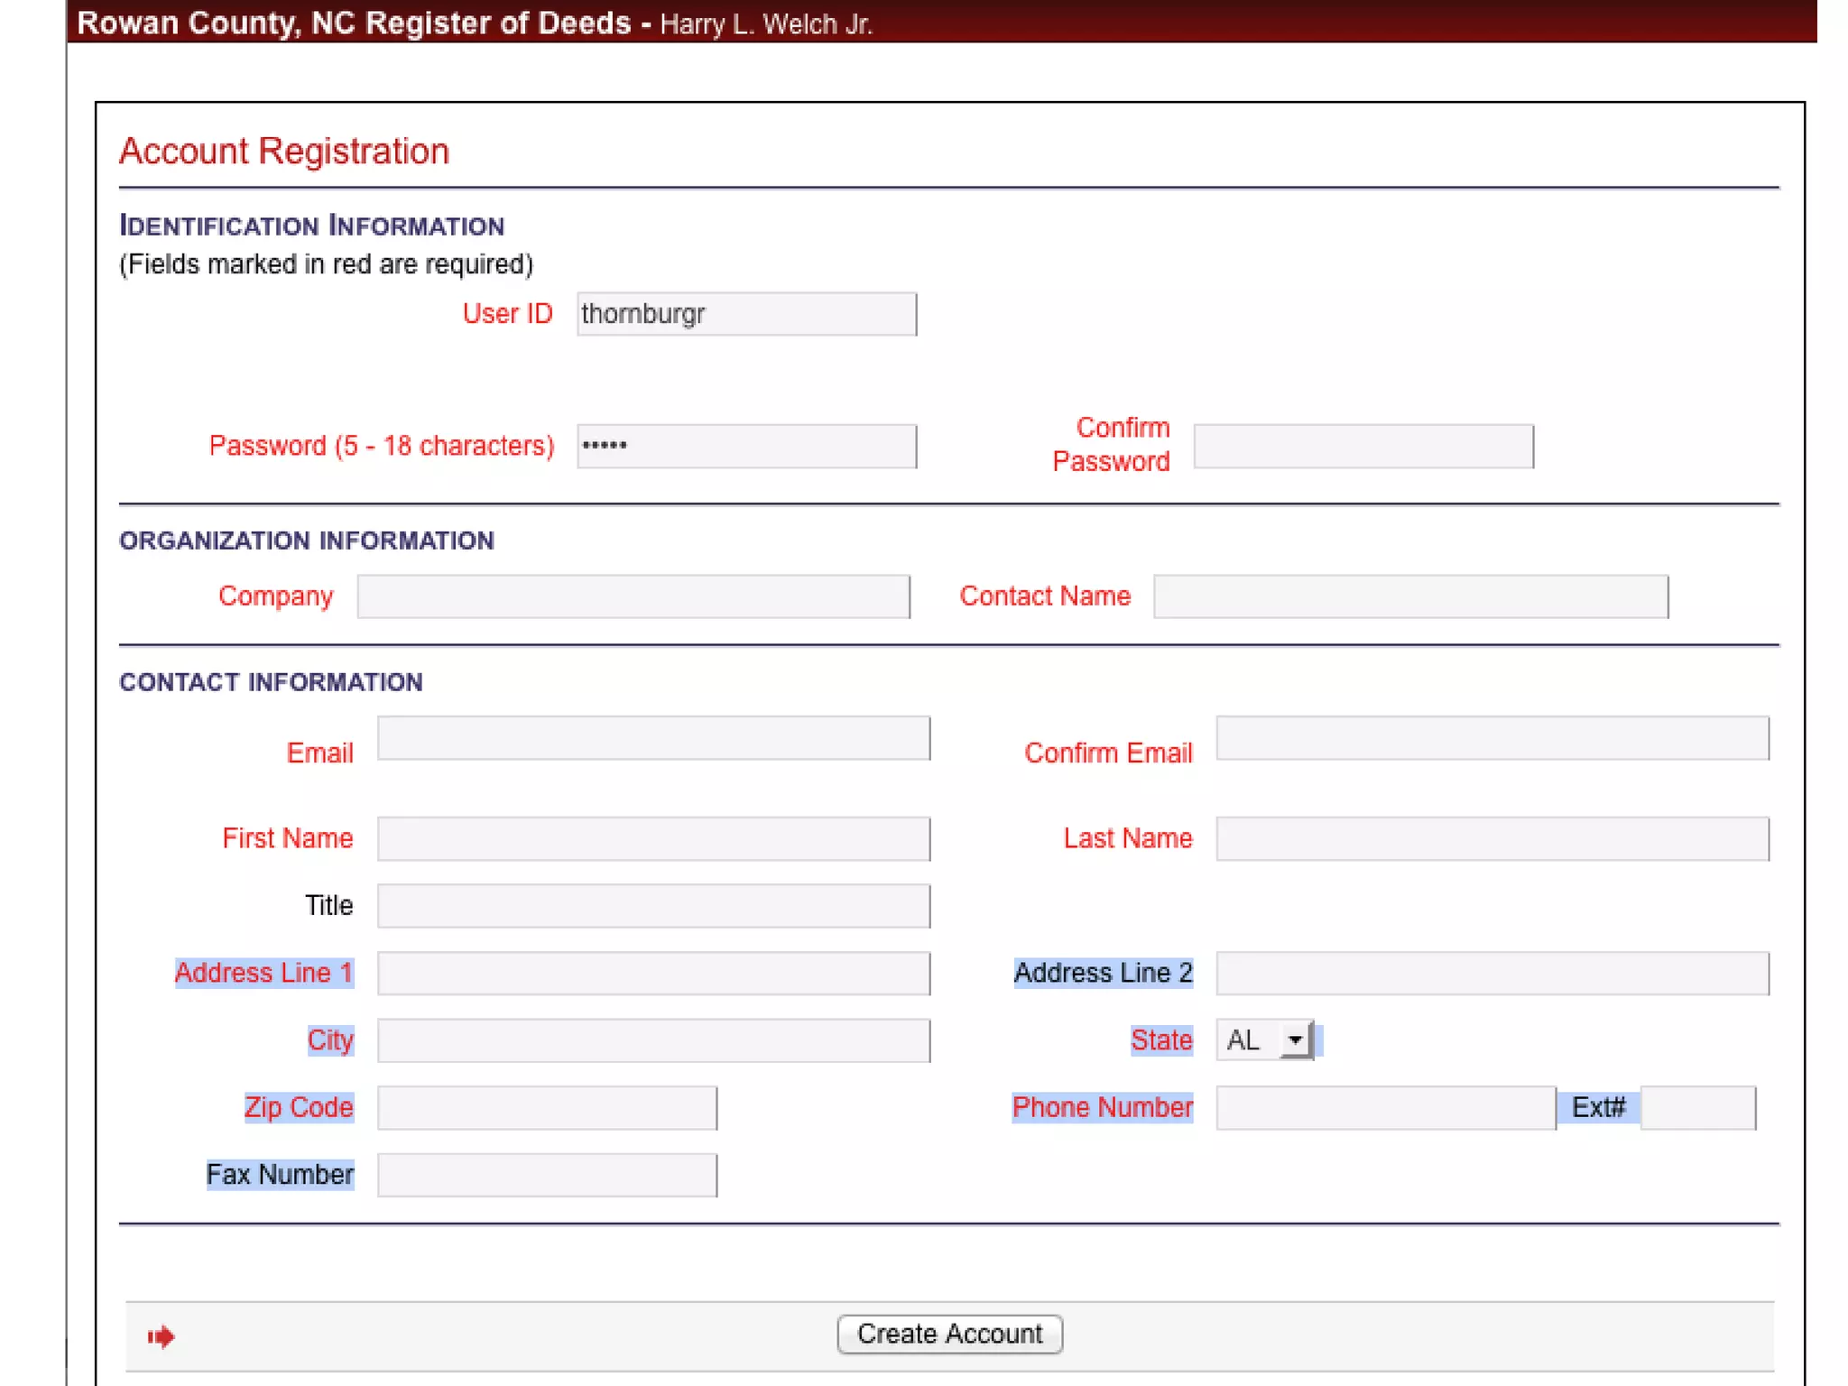Image resolution: width=1848 pixels, height=1386 pixels.
Task: Click the red arrow icon beside Create Account
Action: 161,1335
